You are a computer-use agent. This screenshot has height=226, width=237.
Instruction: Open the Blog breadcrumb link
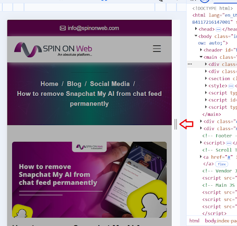(74, 84)
